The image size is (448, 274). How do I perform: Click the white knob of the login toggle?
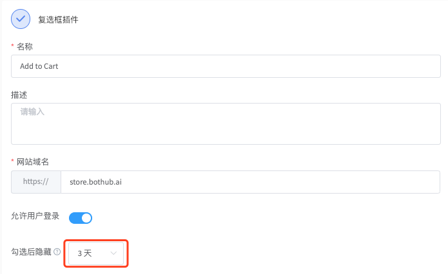click(86, 218)
